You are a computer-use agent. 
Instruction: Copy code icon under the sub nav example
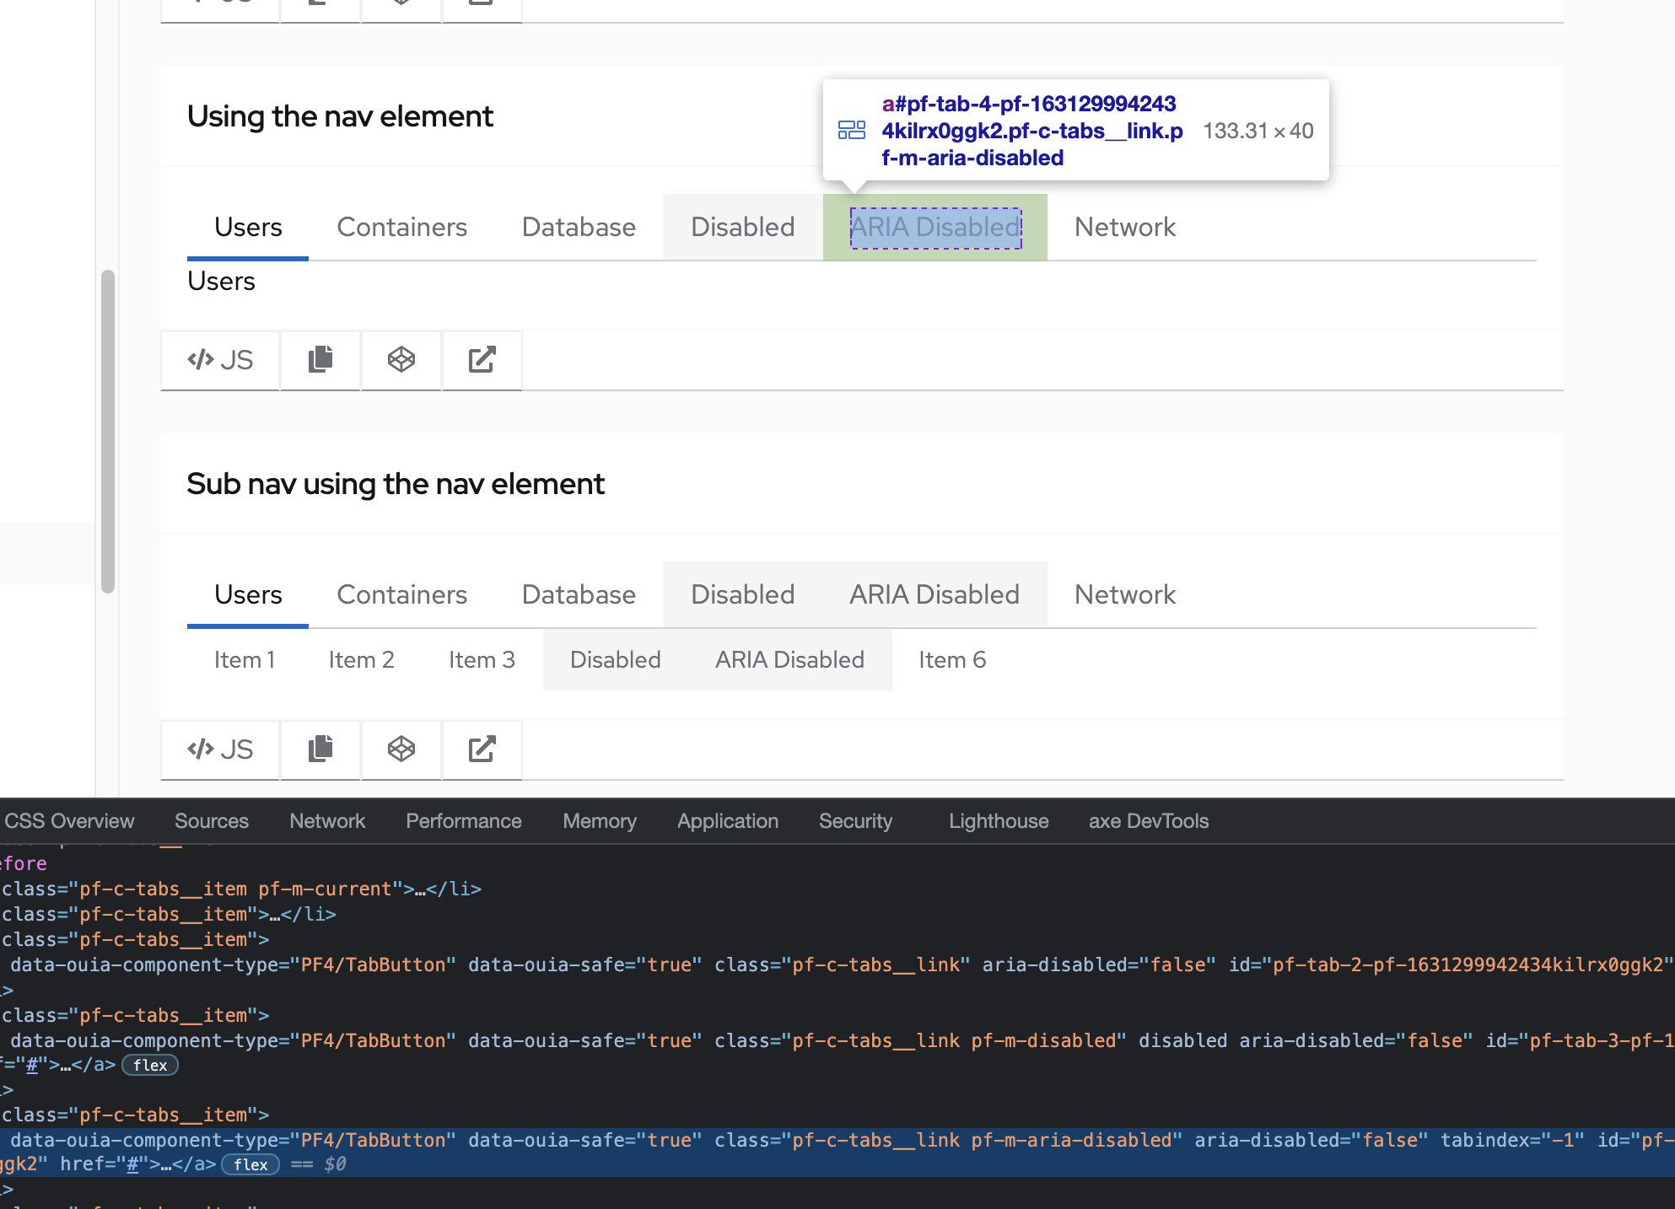(x=320, y=750)
